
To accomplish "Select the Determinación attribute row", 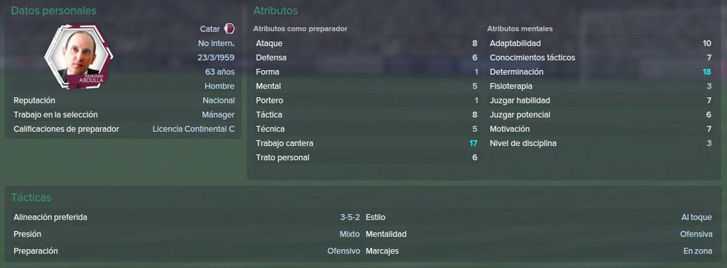I will pyautogui.click(x=600, y=72).
